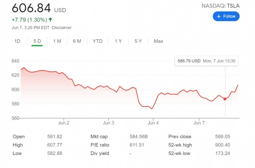Screen dimensions: 255x168
Task: Click the Jun 2 axis label
Action: [64, 123]
